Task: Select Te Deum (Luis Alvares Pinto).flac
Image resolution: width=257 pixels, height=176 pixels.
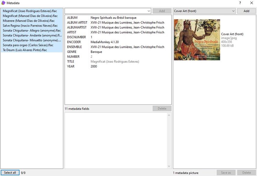Action: [32, 50]
